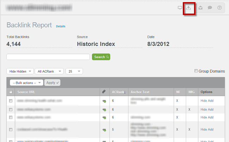Click link icon in first table row

[104, 101]
